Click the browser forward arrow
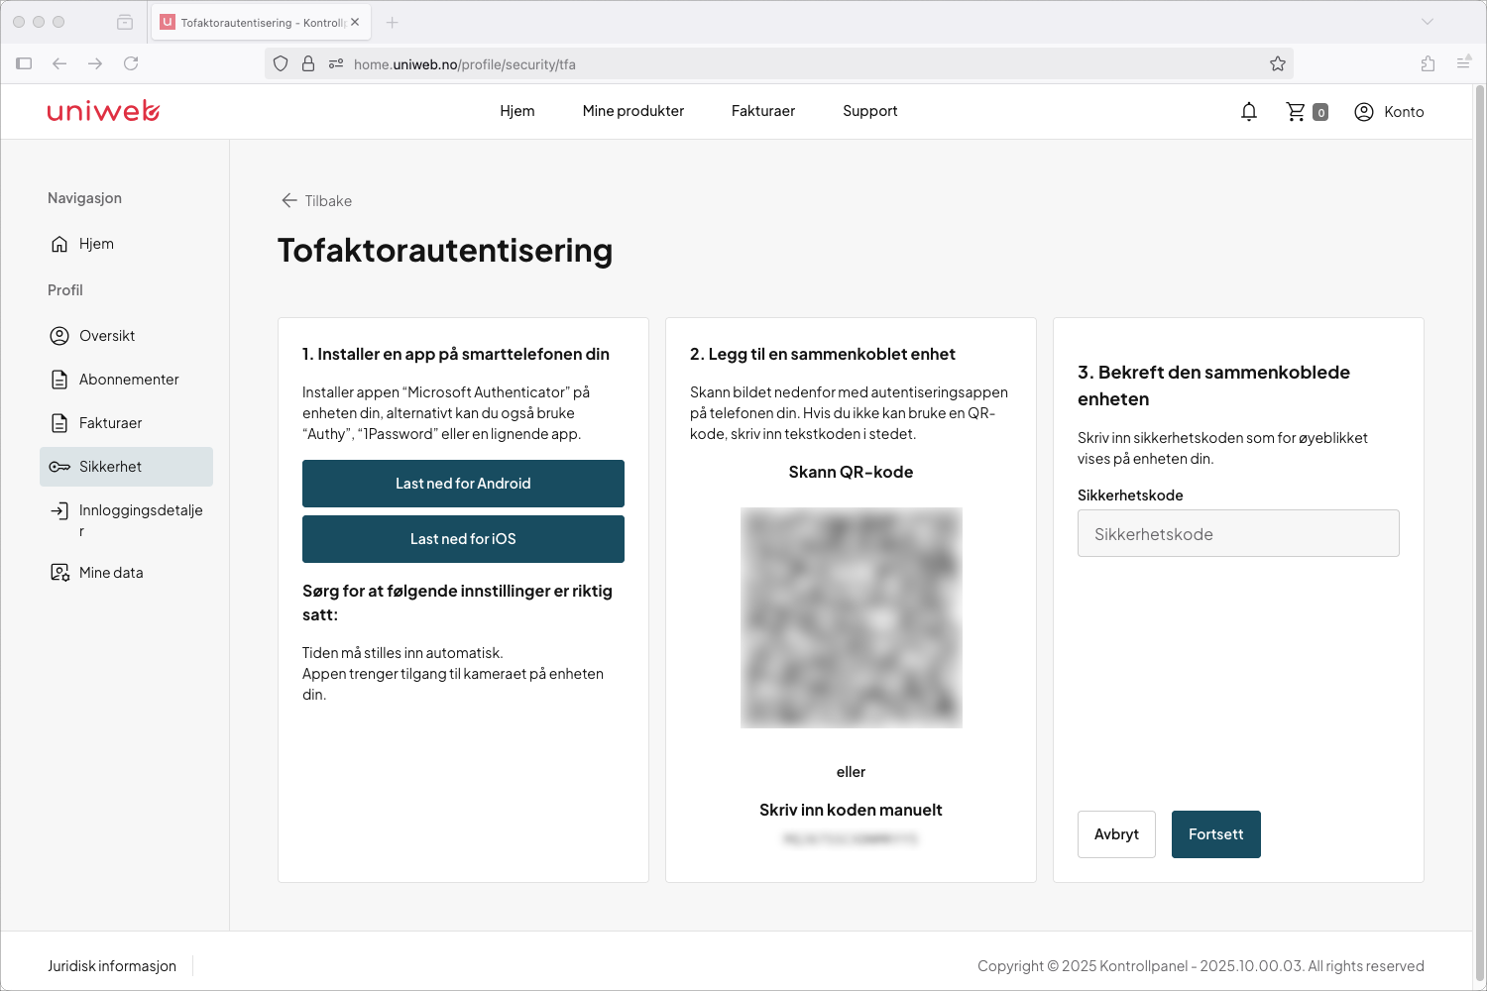The height and width of the screenshot is (991, 1487). (95, 63)
